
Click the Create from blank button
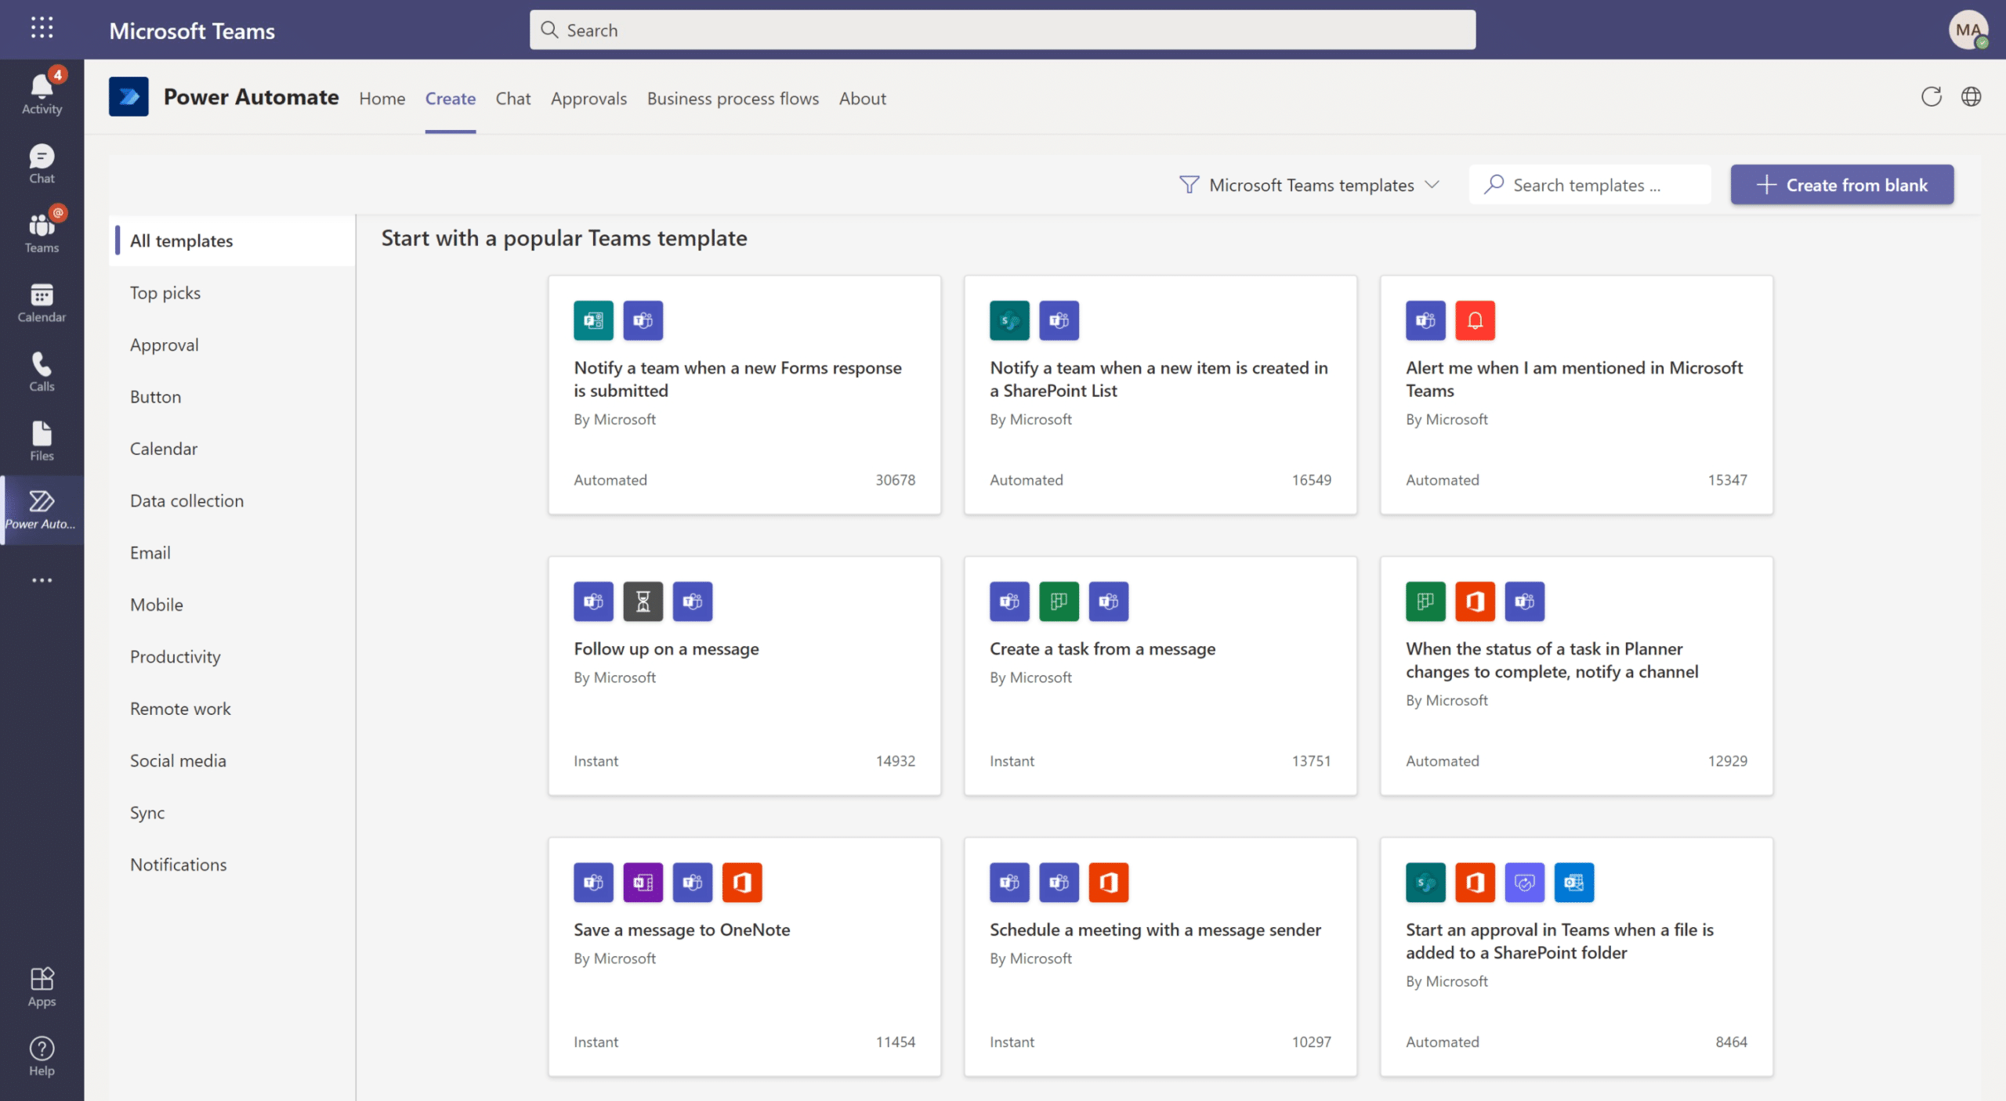click(x=1841, y=185)
